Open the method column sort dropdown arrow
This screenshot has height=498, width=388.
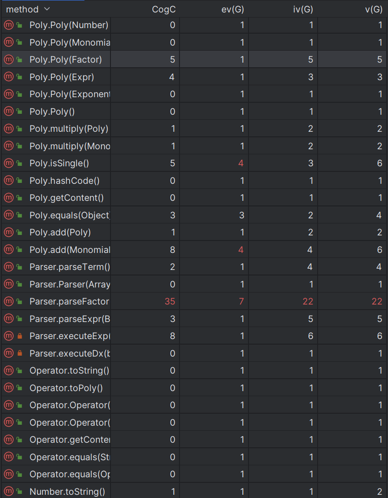point(47,9)
